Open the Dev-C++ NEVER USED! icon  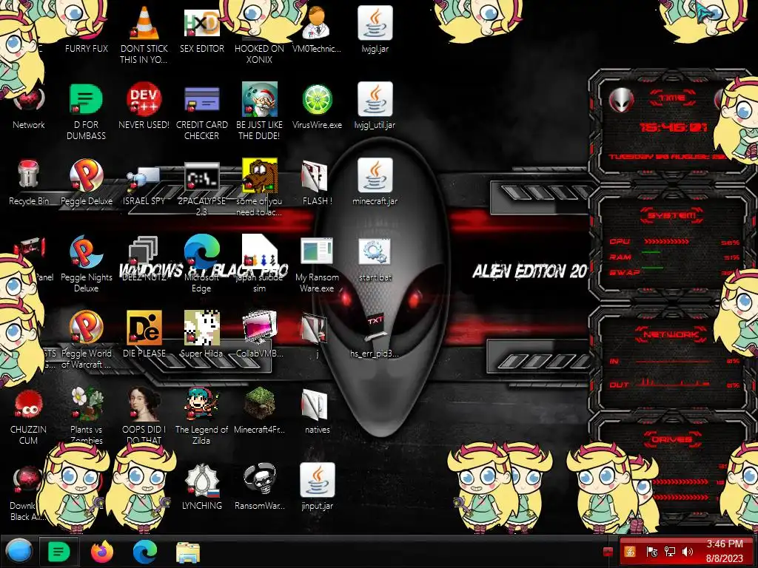[x=144, y=100]
